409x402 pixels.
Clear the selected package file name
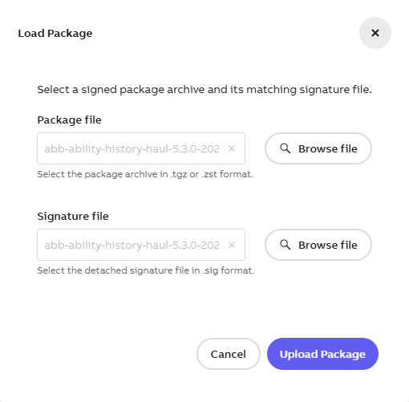pos(232,148)
